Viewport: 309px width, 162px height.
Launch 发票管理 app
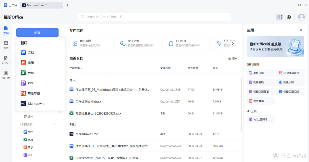[x=261, y=101]
